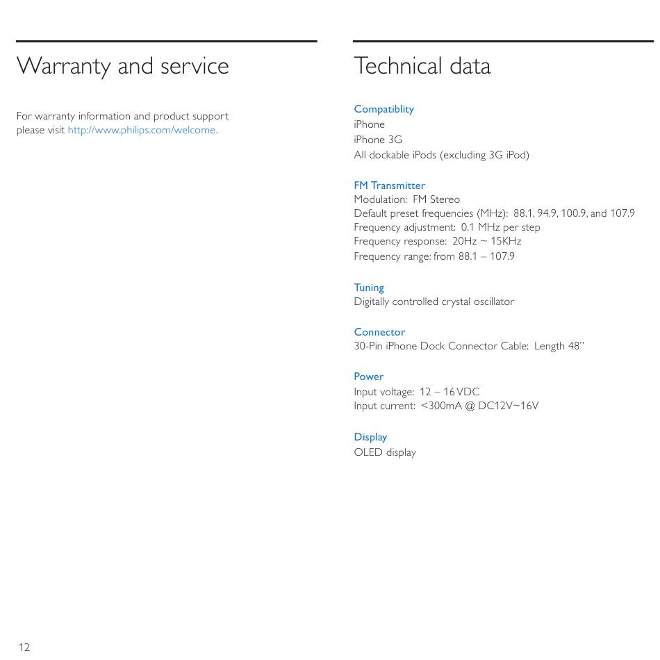
Task: Select the Input voltage specification line
Action: (x=417, y=392)
